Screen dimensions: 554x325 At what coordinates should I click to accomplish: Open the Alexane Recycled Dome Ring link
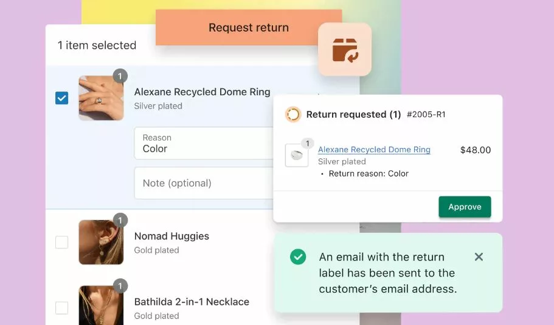point(374,150)
